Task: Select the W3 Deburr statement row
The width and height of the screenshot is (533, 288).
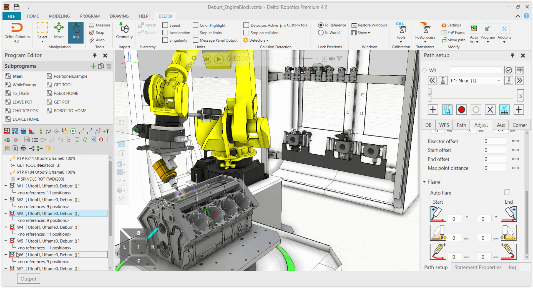Action: (x=59, y=213)
